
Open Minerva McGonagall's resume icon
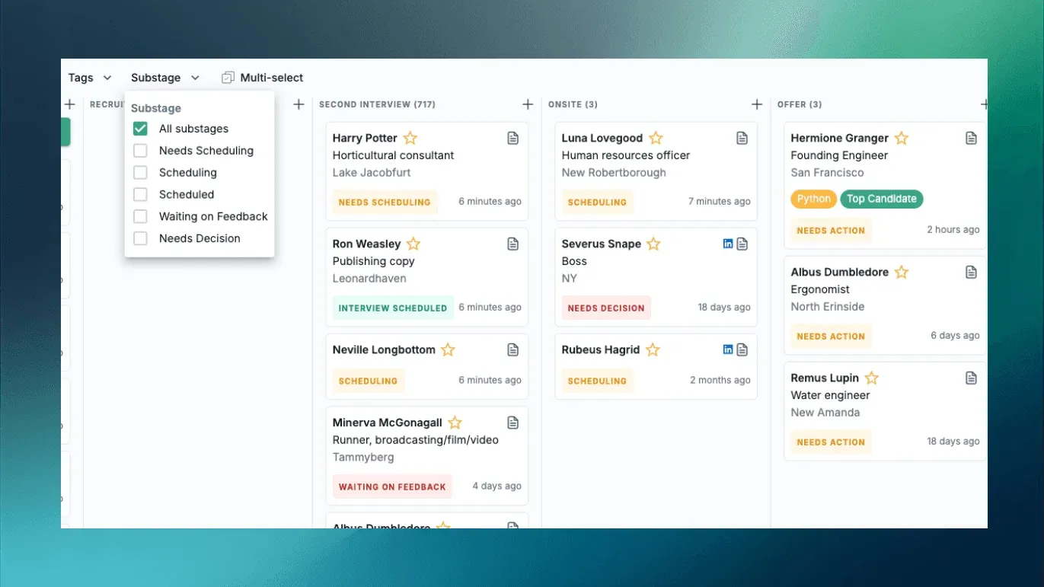coord(513,423)
